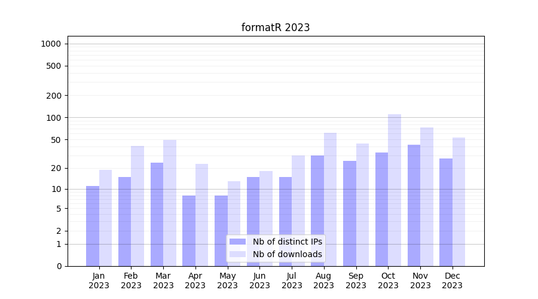Screen dimensions: 538x299
Task: Click the October downloads bar
Action: (395, 190)
